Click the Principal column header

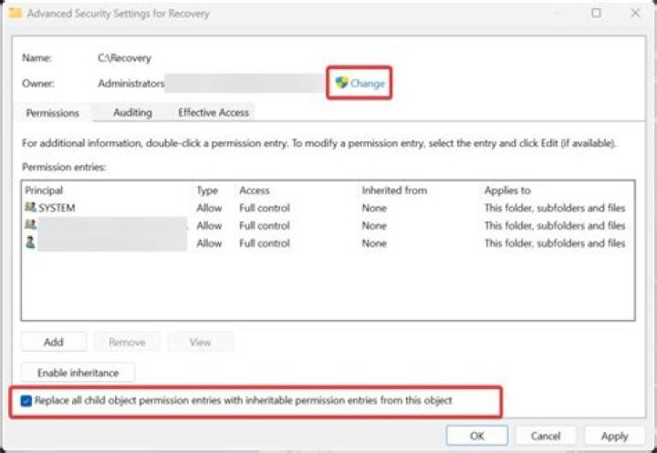click(x=44, y=190)
